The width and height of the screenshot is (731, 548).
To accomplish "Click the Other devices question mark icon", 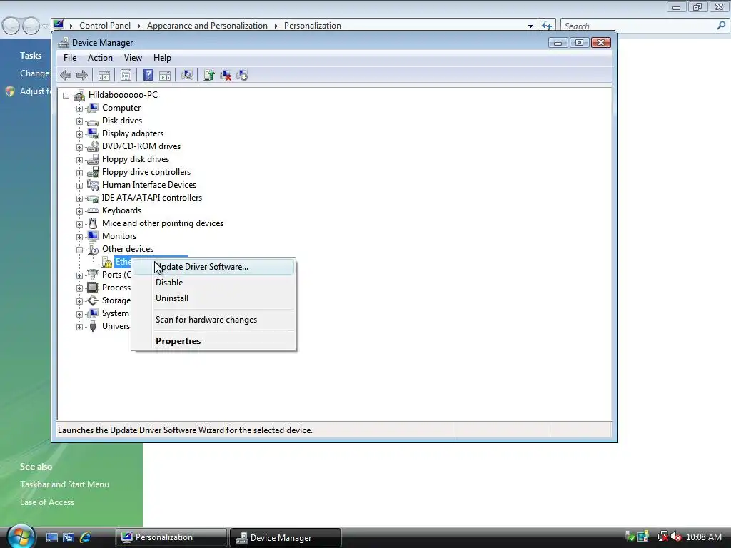I will 93,249.
